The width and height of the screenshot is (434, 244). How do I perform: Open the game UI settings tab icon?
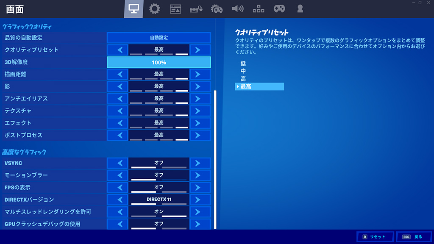click(x=175, y=9)
